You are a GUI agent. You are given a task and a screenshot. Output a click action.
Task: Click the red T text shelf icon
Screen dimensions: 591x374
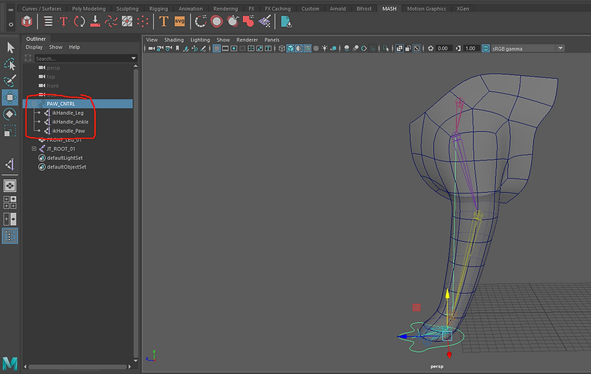click(64, 21)
